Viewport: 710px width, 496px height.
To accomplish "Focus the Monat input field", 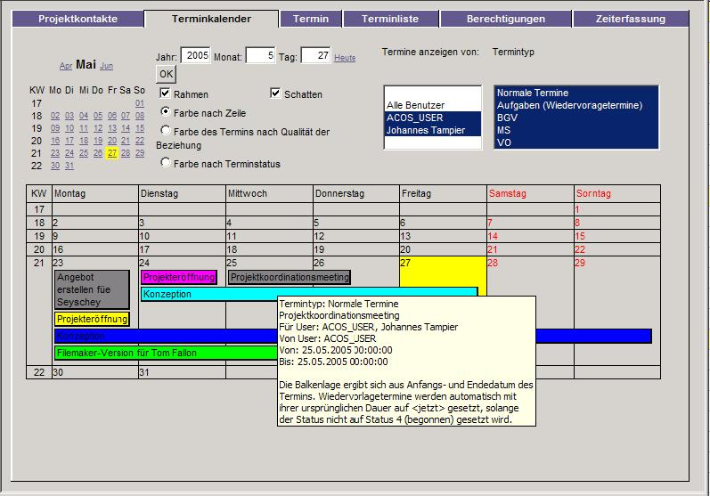I will point(260,56).
